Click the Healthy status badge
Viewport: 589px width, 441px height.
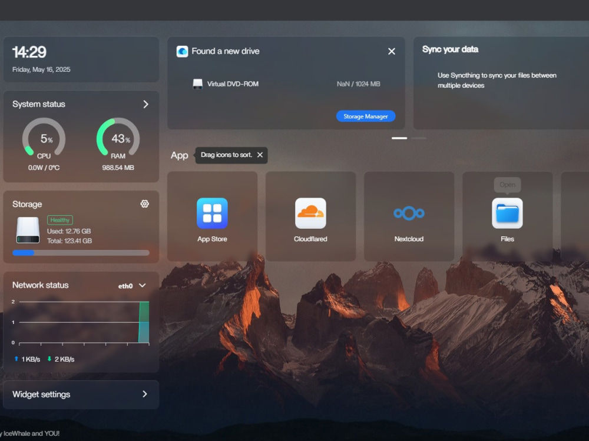tap(59, 220)
